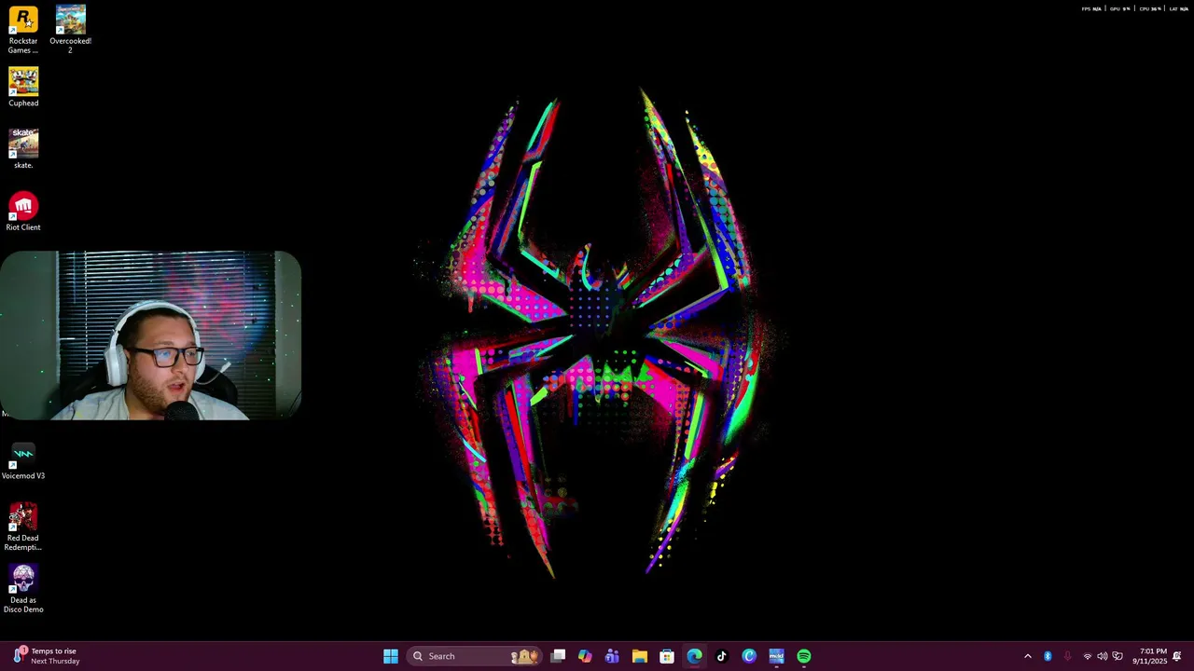Viewport: 1194px width, 671px height.
Task: Click the microphone tray icon
Action: pos(1067,656)
